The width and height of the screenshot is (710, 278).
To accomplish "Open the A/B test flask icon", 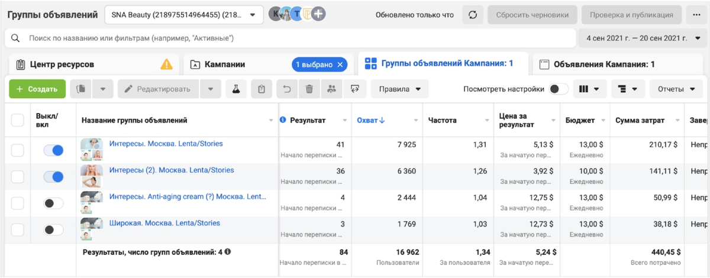I will click(x=235, y=89).
